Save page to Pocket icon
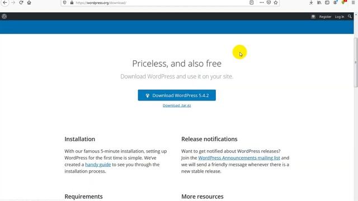Image resolution: width=358 pixels, height=201 pixels. tap(268, 3)
